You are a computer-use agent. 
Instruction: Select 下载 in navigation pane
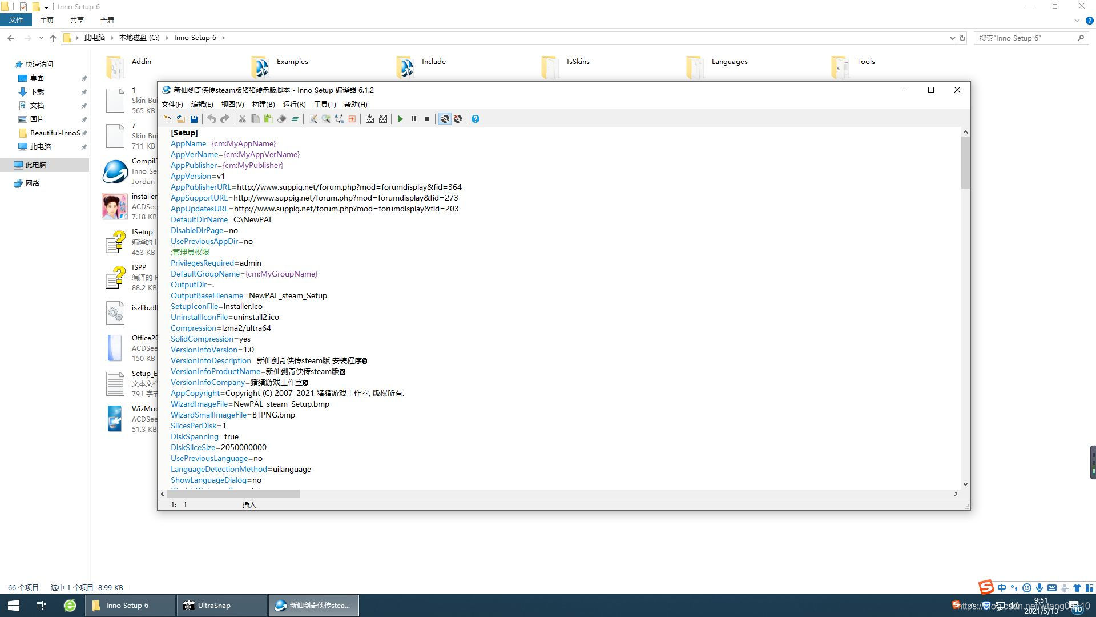pos(37,91)
